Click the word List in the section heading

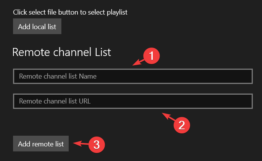(x=103, y=52)
